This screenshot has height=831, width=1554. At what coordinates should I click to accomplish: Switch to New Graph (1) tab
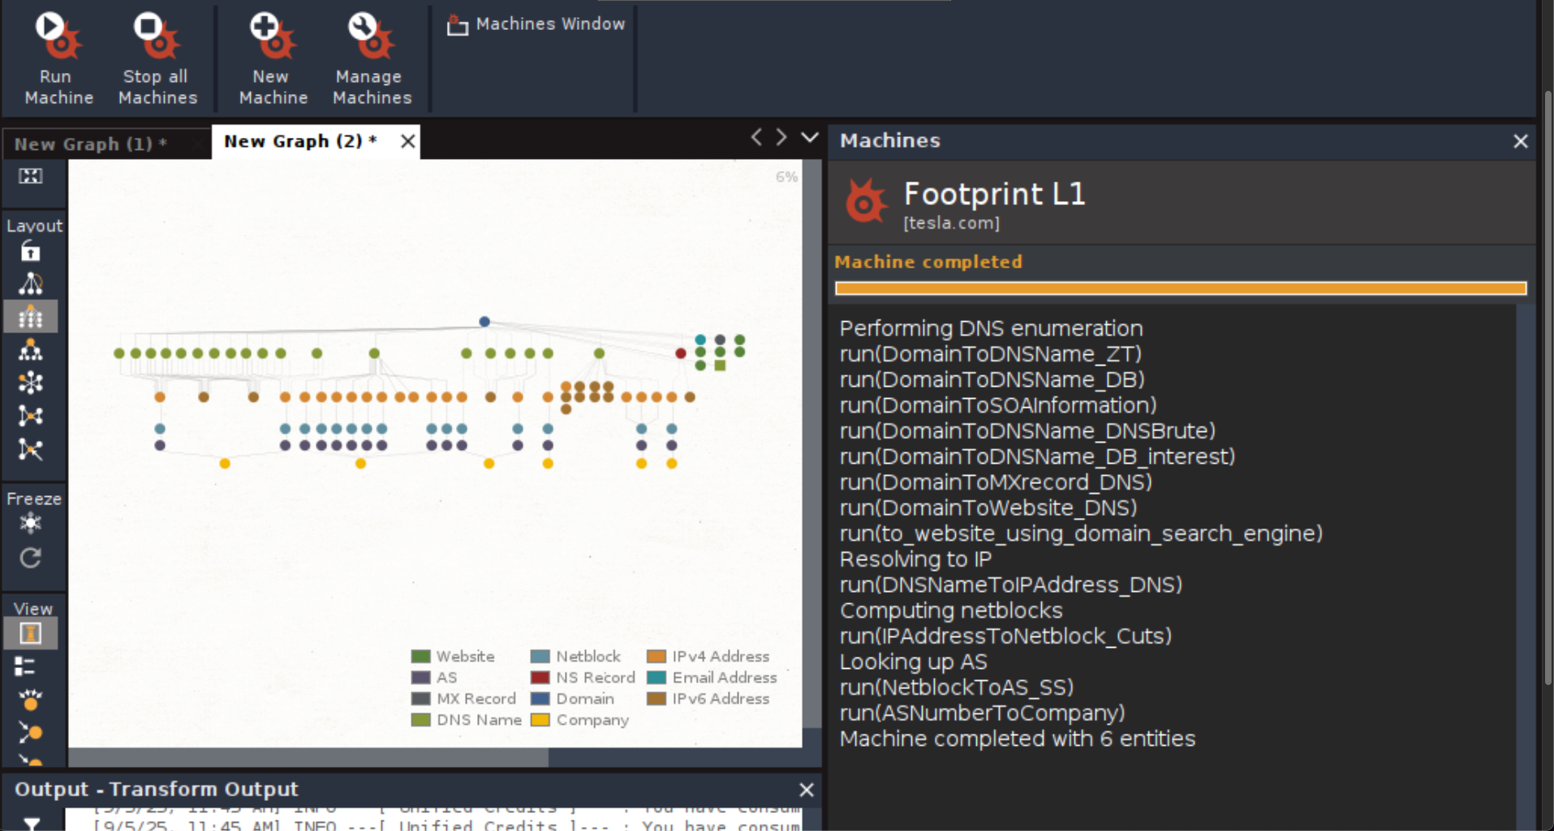coord(91,143)
